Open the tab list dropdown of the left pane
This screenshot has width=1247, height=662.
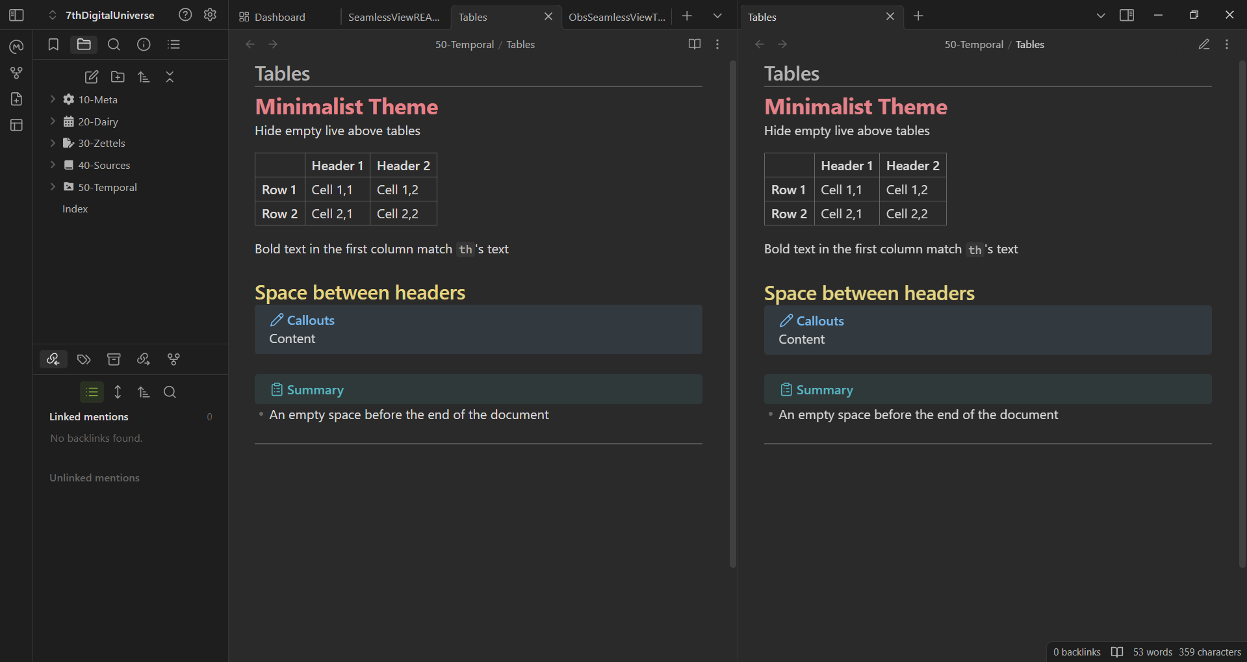(x=717, y=16)
